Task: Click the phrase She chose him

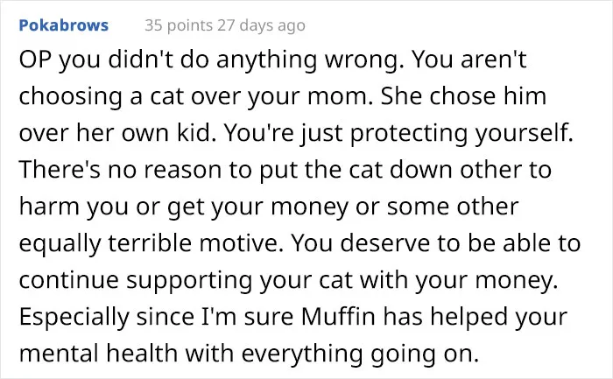Action: coord(463,96)
